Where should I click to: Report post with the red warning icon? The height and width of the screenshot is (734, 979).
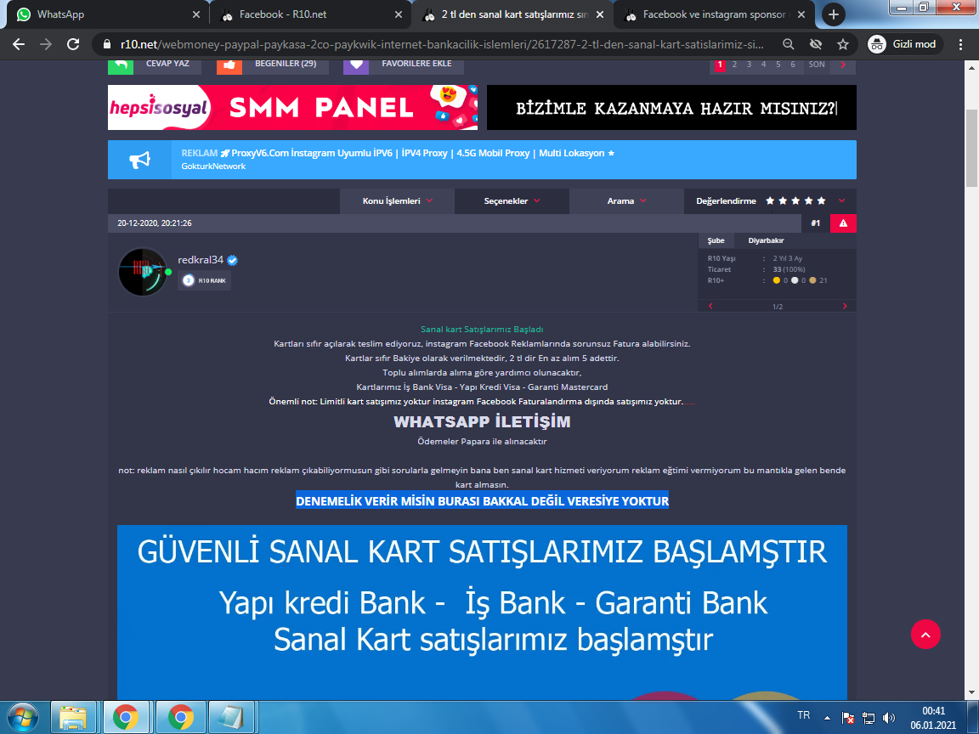[843, 223]
